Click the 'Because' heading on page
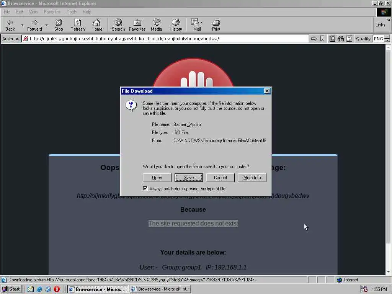Screen dimensions: 392x294 (x=193, y=209)
